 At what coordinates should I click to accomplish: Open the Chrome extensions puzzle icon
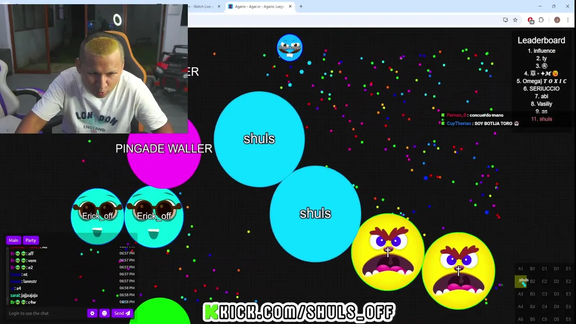pyautogui.click(x=541, y=20)
